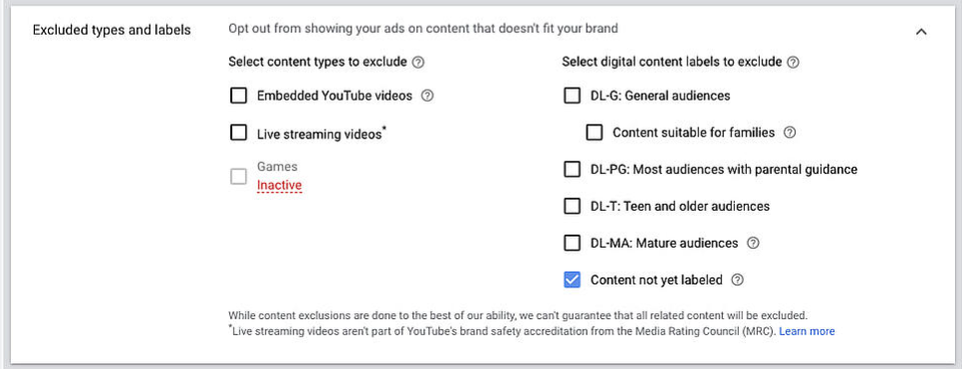The image size is (962, 369).
Task: Enable Live streaming videos exclusion
Action: (238, 132)
